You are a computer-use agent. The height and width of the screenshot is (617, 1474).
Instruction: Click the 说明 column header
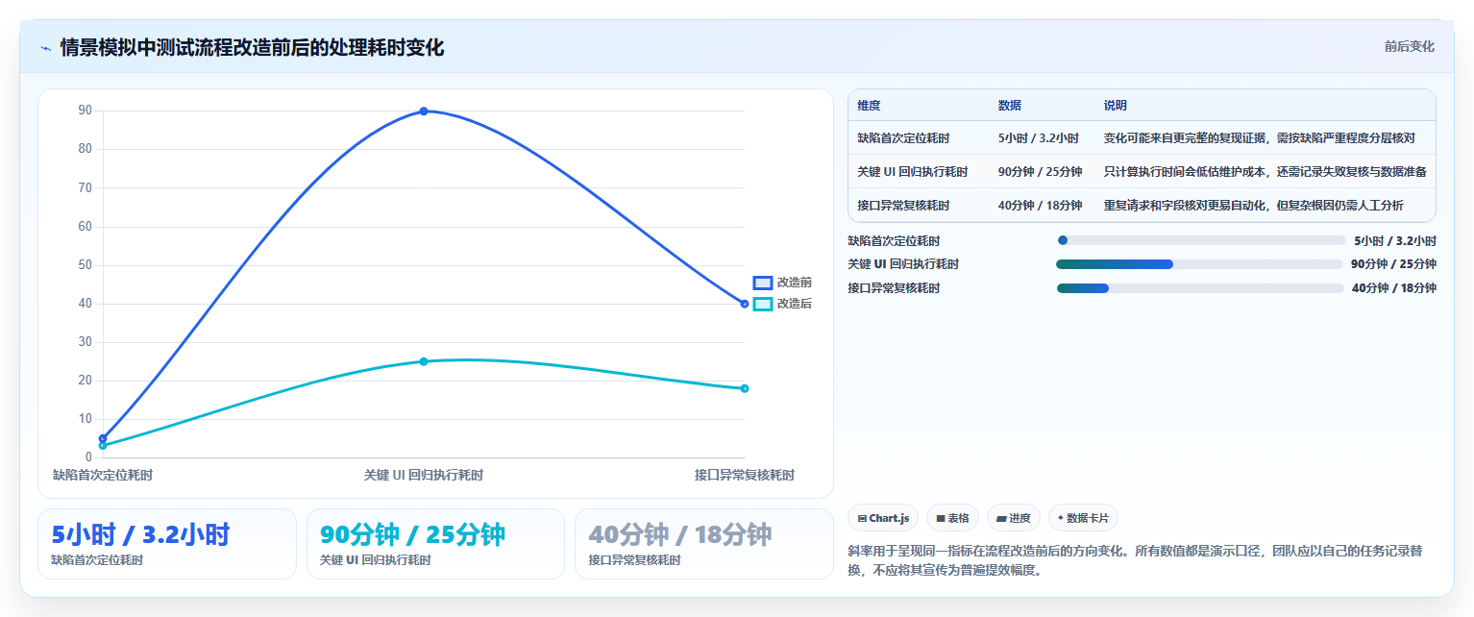pyautogui.click(x=1116, y=106)
